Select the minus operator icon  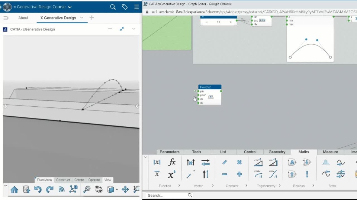point(225,174)
